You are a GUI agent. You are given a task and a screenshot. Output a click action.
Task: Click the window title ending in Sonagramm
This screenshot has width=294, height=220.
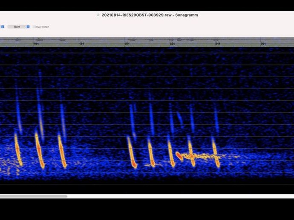point(150,15)
